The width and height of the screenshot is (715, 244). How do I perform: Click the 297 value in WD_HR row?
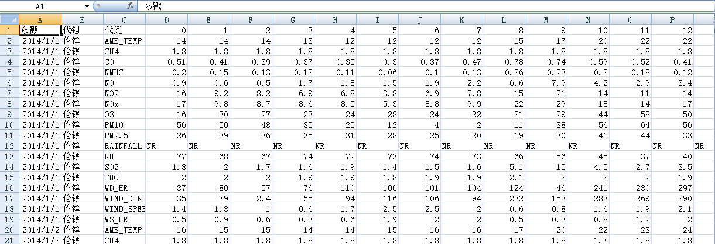672,188
